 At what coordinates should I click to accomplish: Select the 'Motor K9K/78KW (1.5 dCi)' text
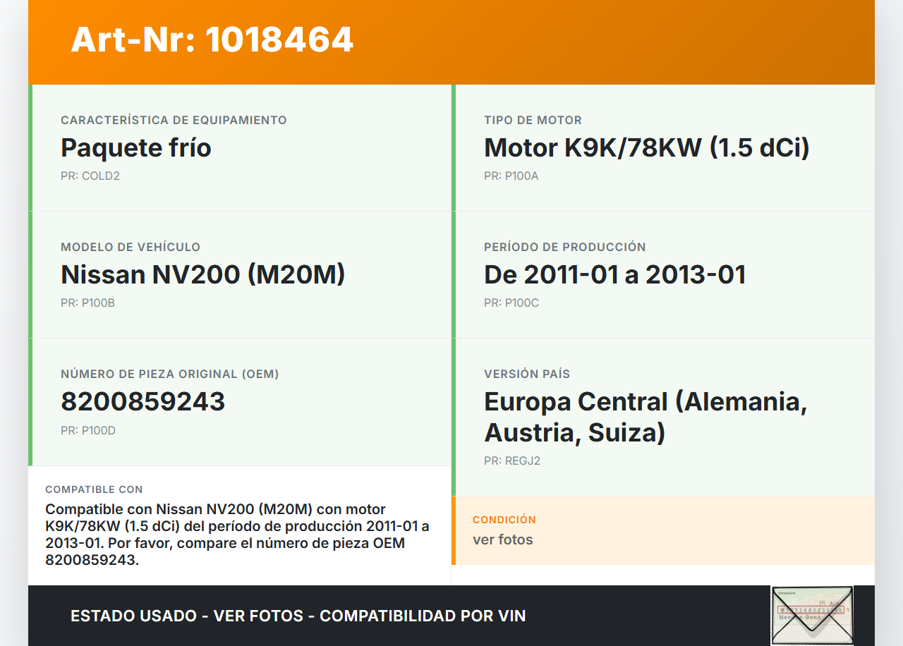pyautogui.click(x=646, y=148)
